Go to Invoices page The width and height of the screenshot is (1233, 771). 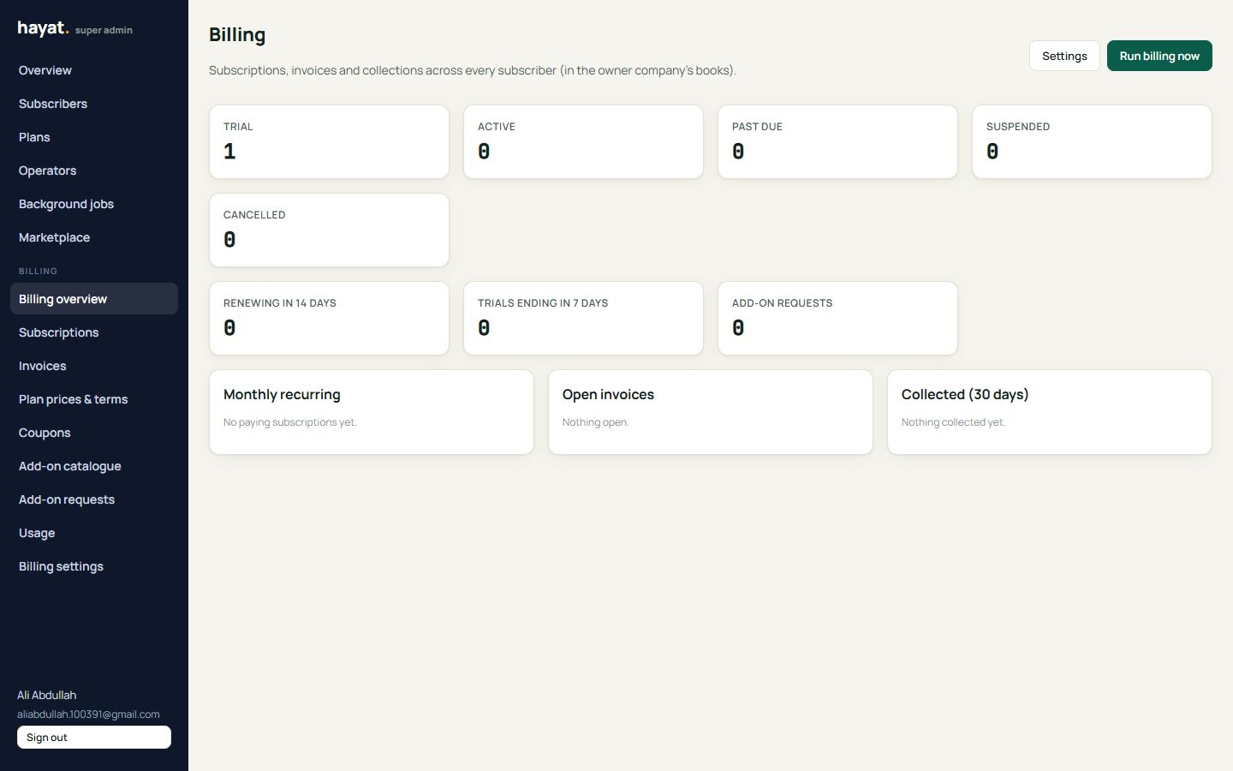[x=94, y=366]
